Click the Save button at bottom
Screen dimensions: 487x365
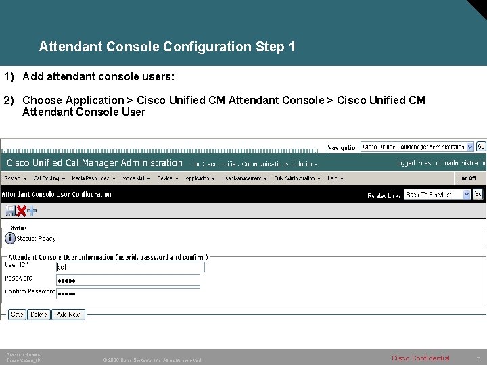click(x=17, y=314)
